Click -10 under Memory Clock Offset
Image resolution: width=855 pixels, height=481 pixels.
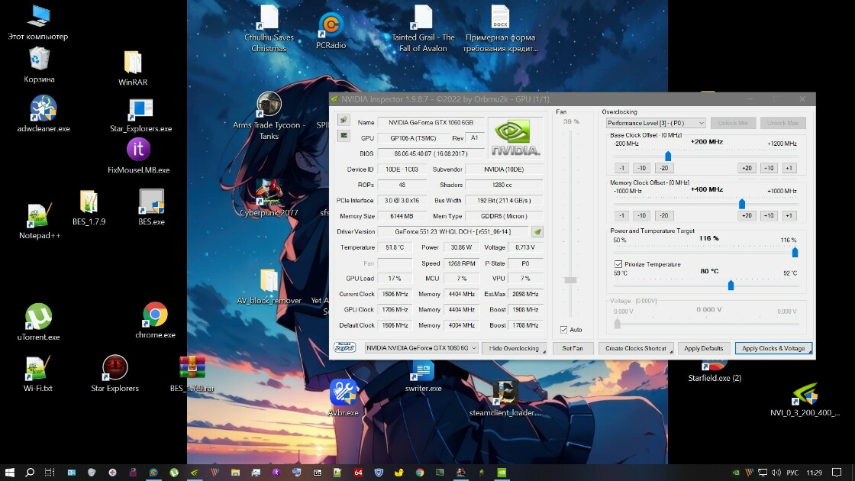pyautogui.click(x=642, y=215)
